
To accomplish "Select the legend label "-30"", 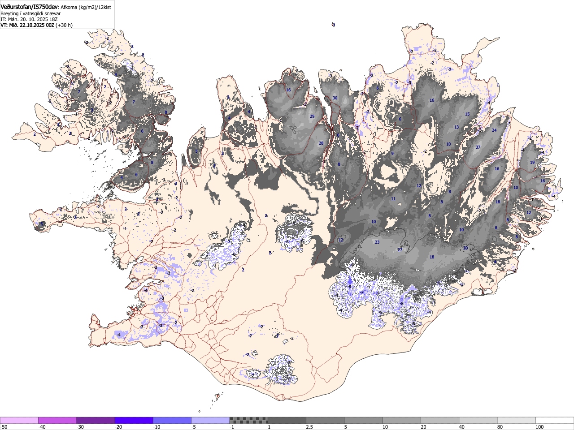I will [x=80, y=427].
